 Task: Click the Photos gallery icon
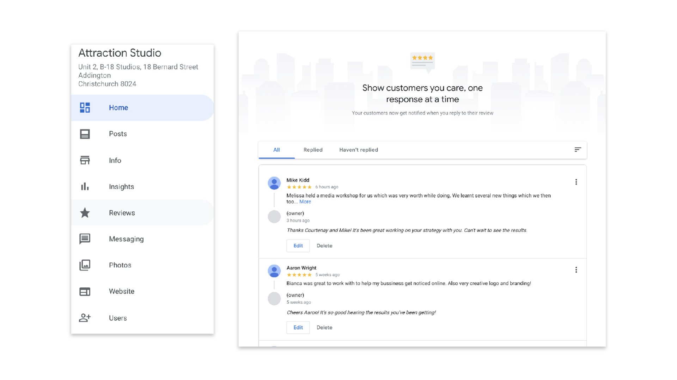pos(85,265)
